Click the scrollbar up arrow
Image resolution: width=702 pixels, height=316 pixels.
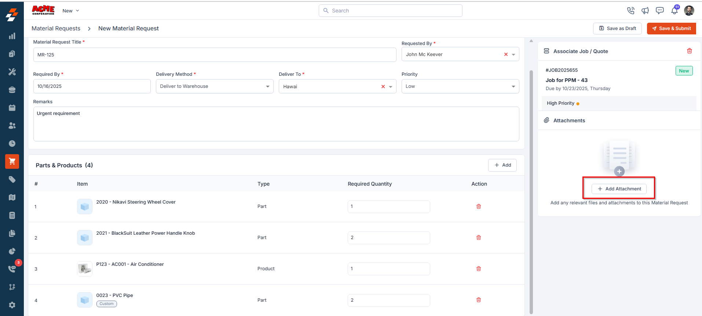[x=531, y=41]
